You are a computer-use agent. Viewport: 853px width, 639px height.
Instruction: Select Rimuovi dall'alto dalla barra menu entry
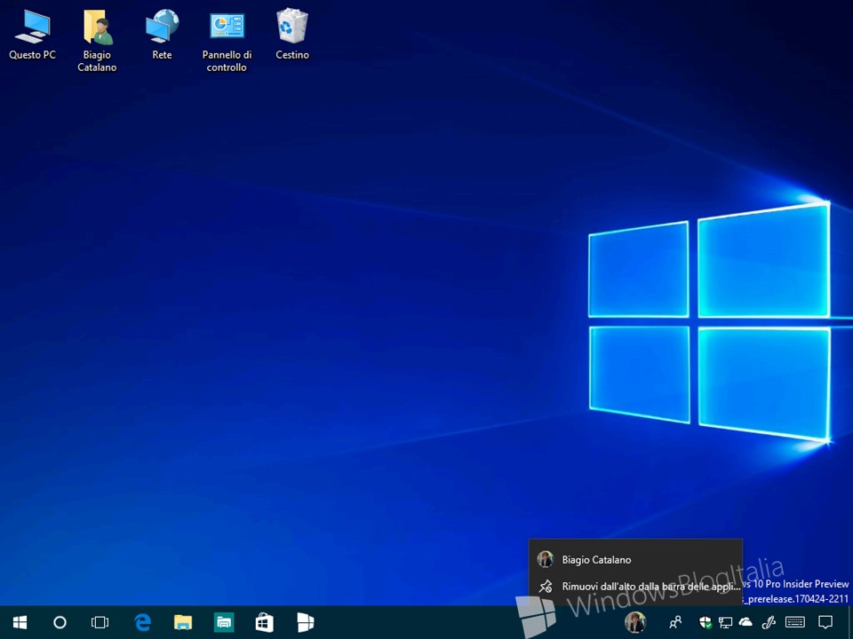coord(635,587)
